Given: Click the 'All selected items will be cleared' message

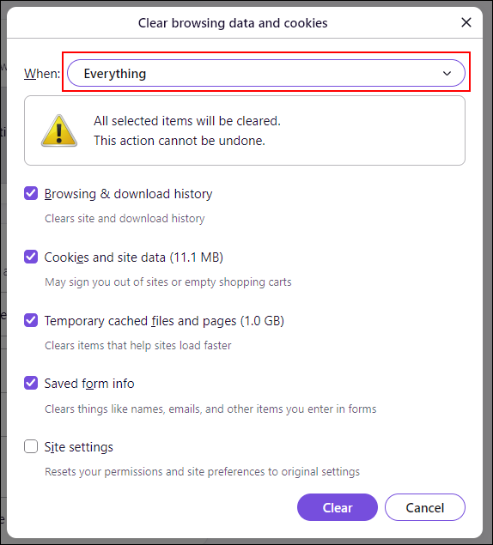Looking at the screenshot, I should pos(187,121).
